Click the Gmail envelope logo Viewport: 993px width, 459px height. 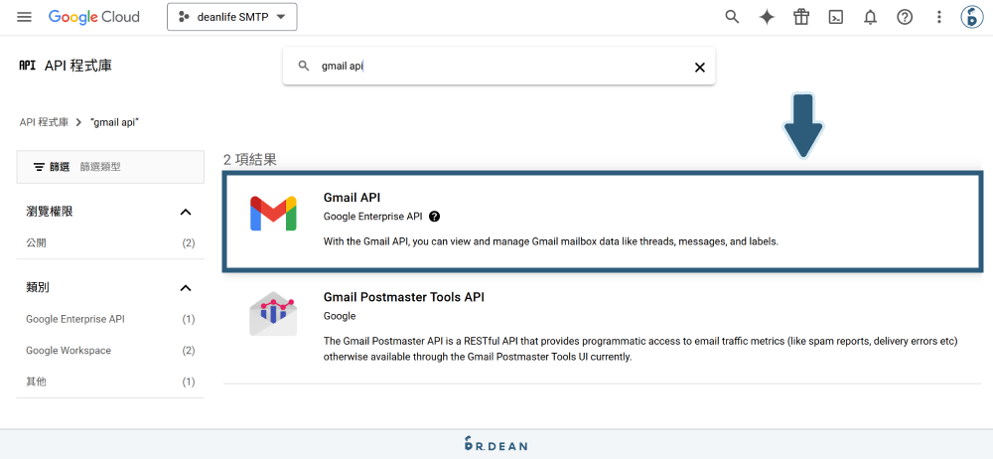(x=274, y=213)
